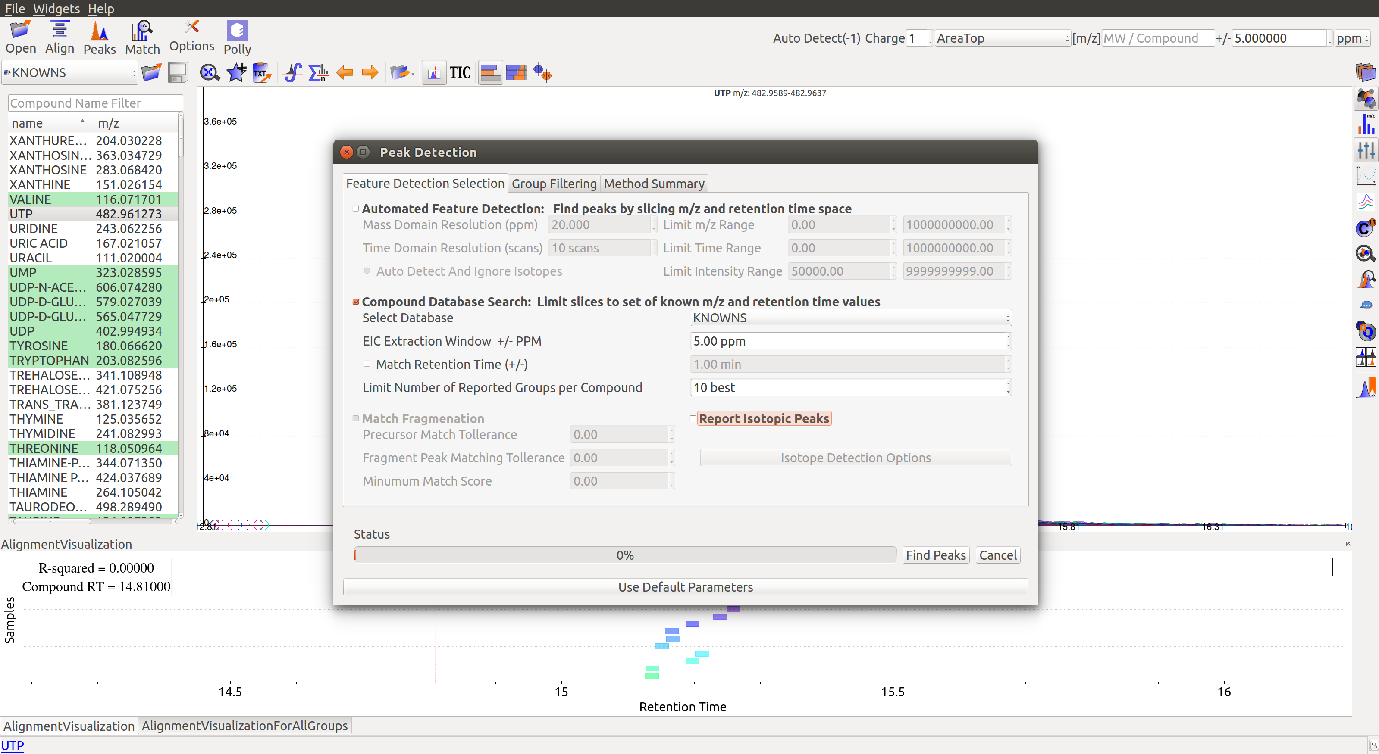1379x754 pixels.
Task: Expand the export folder dropdown arrow in the toolbar
Action: tap(413, 73)
